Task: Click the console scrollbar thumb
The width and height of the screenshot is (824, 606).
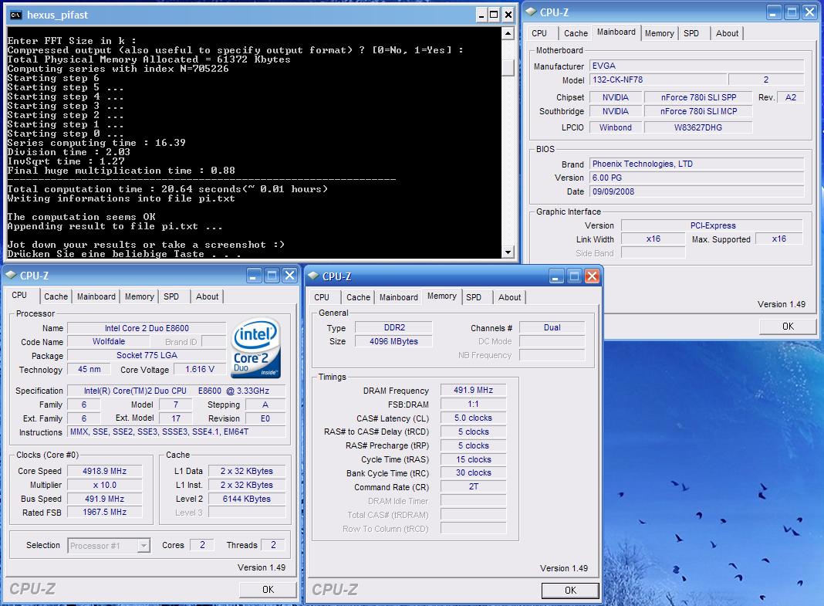Action: click(508, 69)
